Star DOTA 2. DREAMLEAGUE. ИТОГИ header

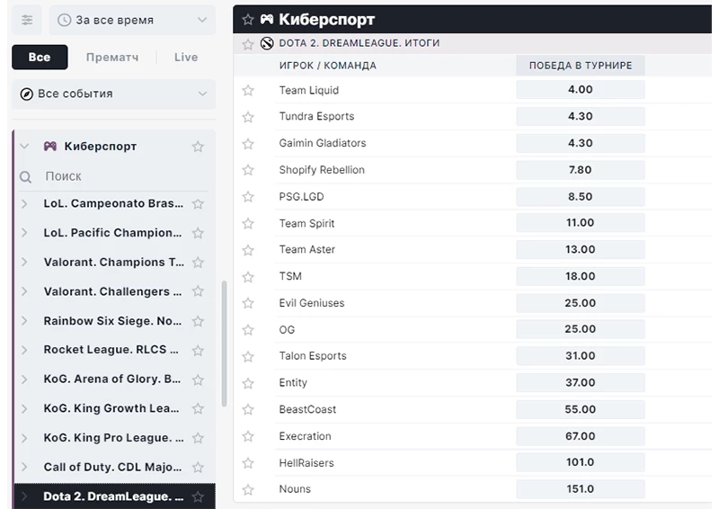click(x=248, y=44)
